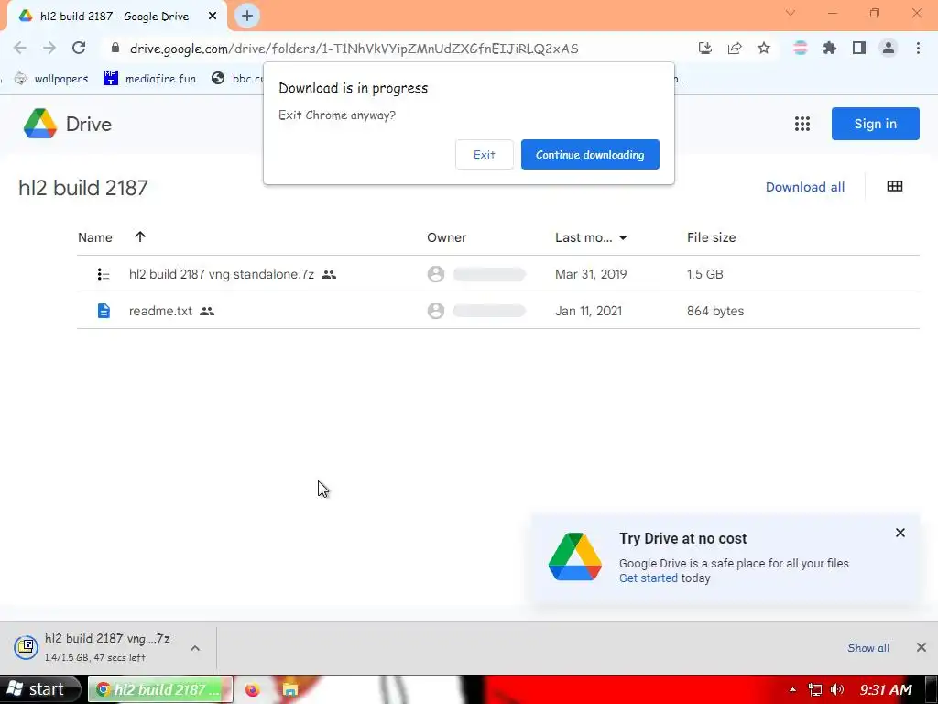
Task: Click the address bar URL
Action: point(354,49)
